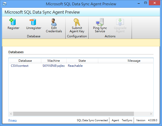Click the scroll-left arrow in the Databases list

point(11,114)
